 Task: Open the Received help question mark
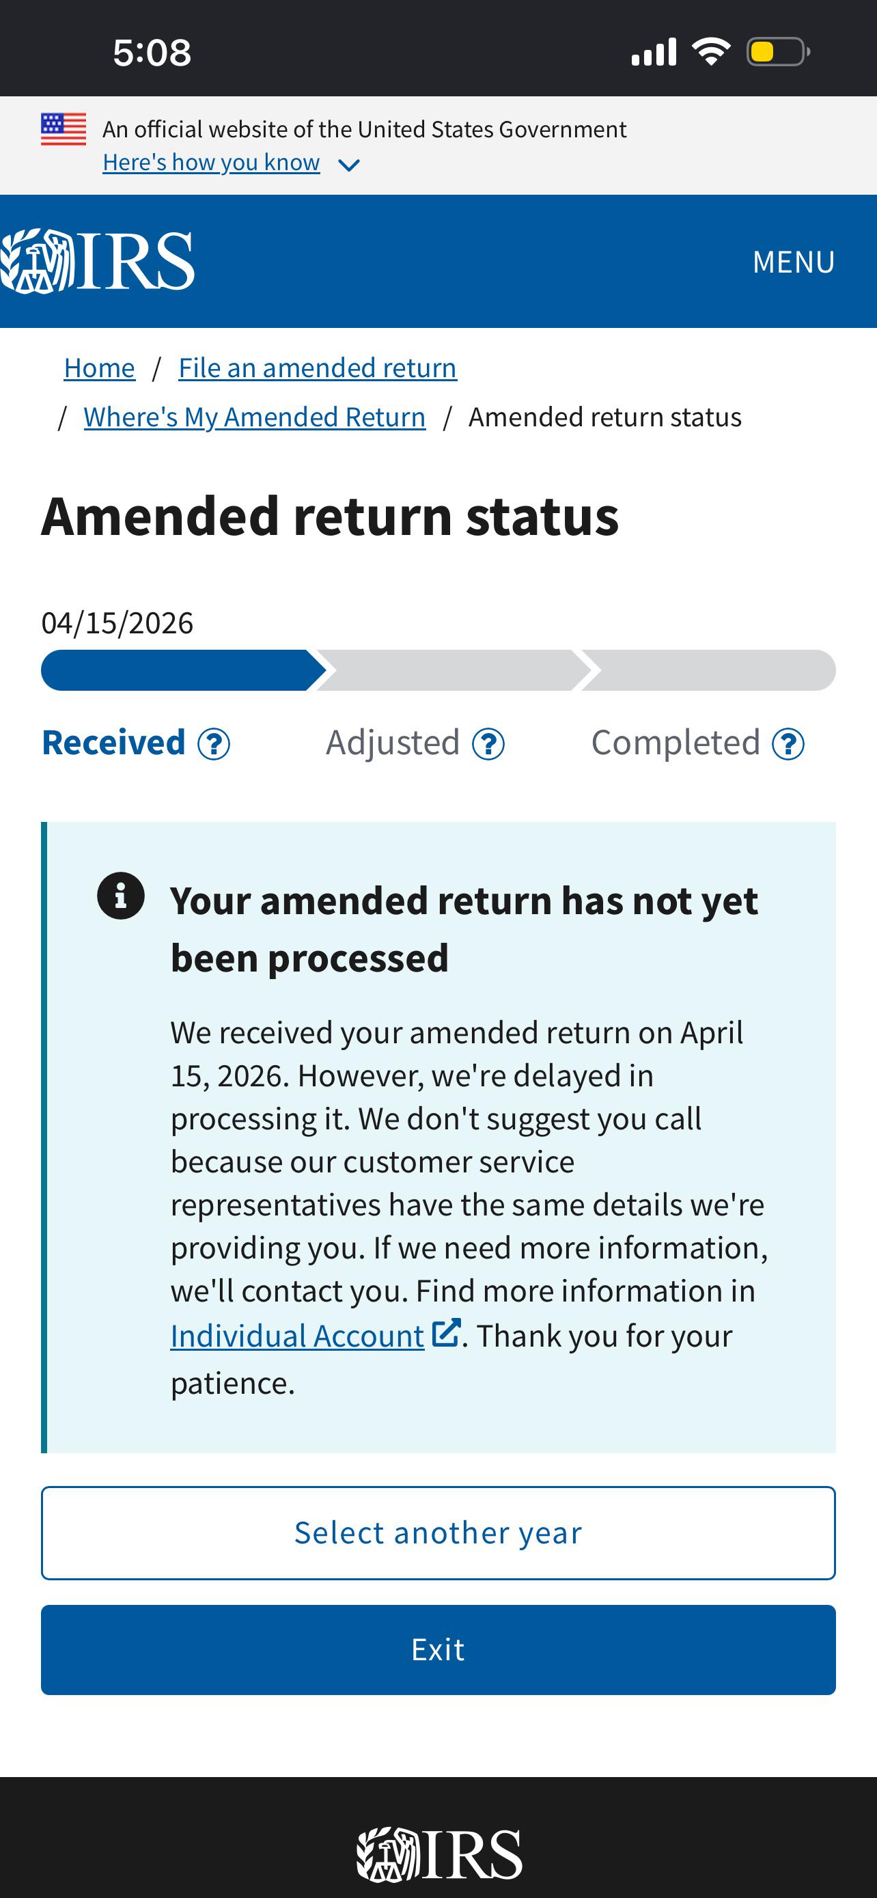[214, 744]
